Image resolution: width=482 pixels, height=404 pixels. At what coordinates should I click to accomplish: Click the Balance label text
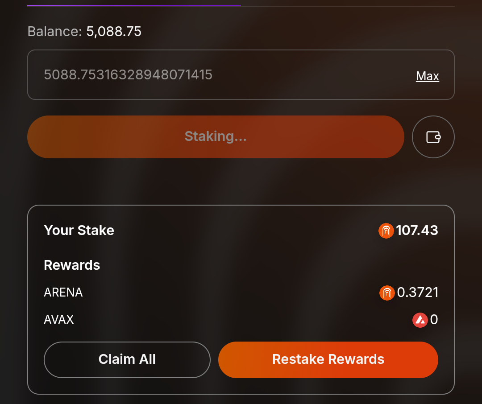pyautogui.click(x=54, y=32)
